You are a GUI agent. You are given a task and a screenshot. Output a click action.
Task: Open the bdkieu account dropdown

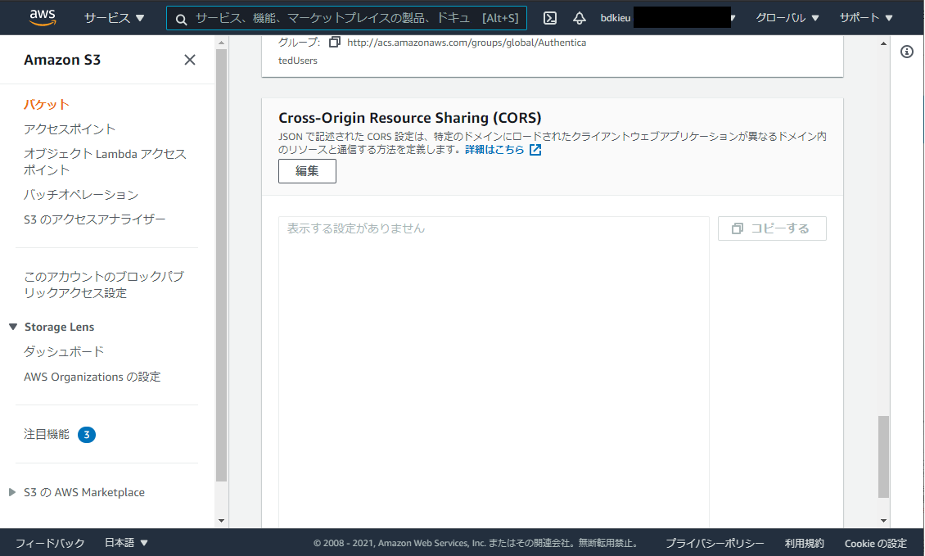coord(668,18)
